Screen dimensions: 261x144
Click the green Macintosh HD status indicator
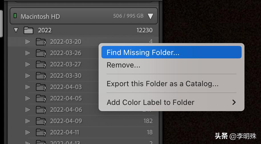[15, 16]
